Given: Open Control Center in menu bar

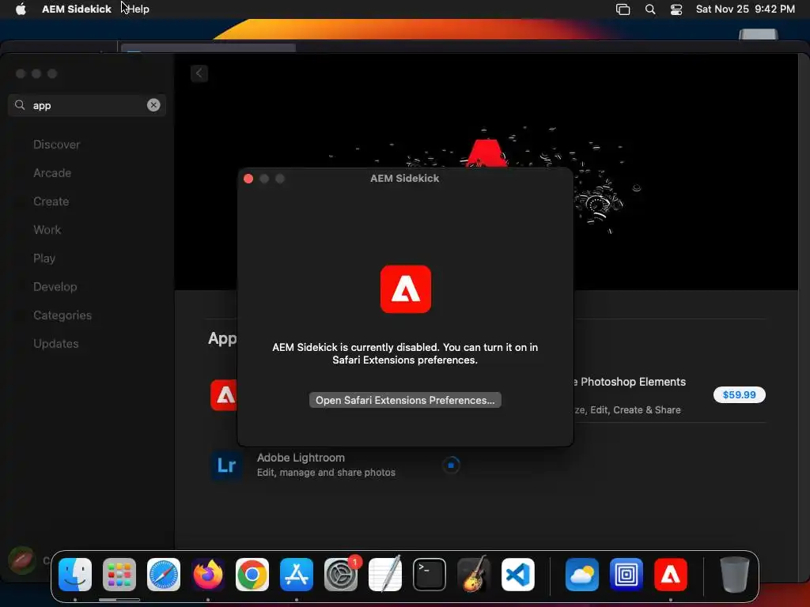Looking at the screenshot, I should 676,9.
